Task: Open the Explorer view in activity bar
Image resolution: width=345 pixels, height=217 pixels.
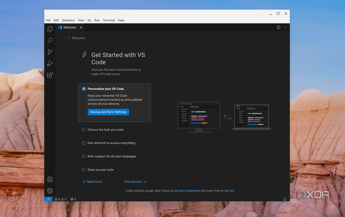Action: 50,29
